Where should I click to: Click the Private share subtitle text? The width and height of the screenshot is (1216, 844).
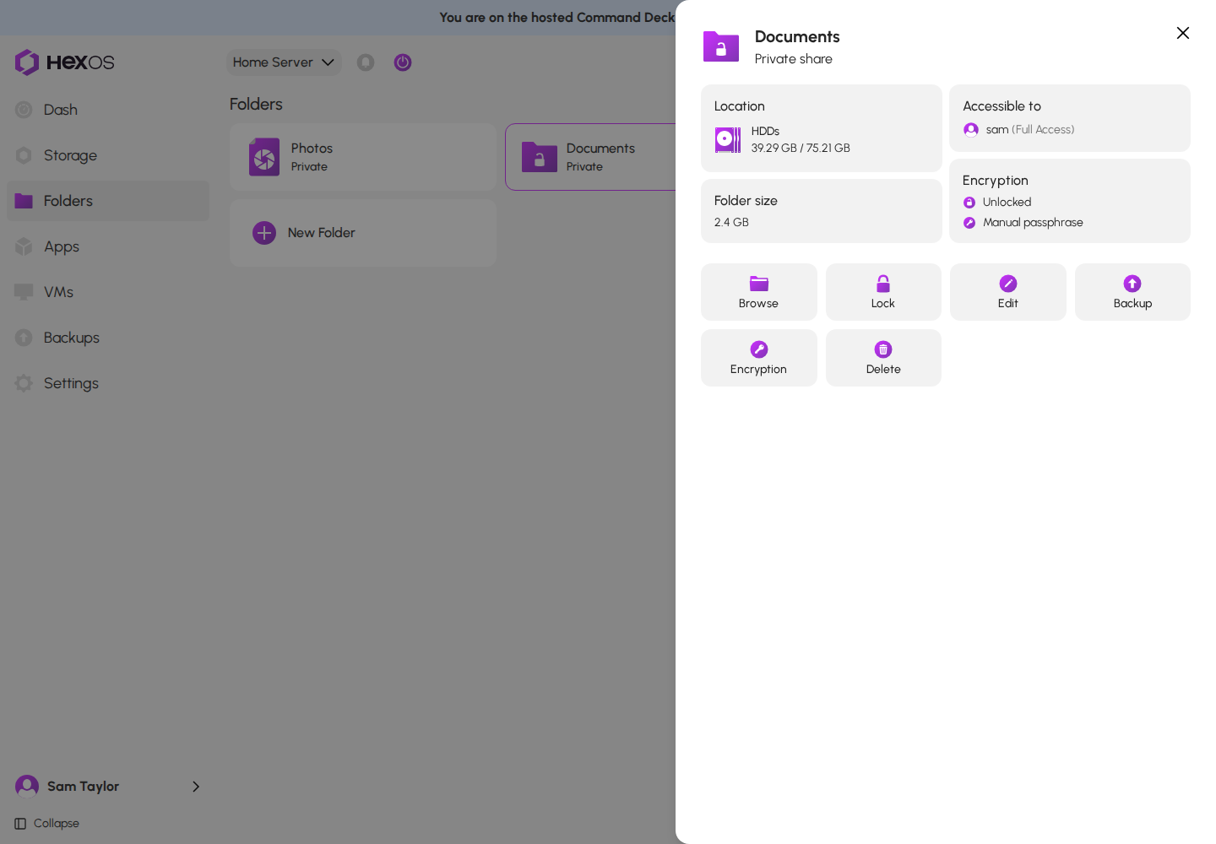coord(794,59)
